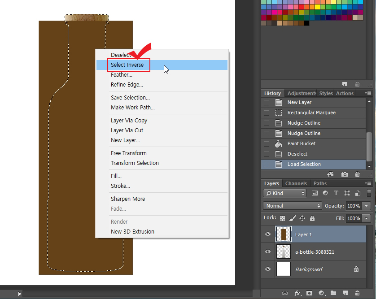This screenshot has width=376, height=299.
Task: Open the Actions tab
Action: [x=345, y=93]
